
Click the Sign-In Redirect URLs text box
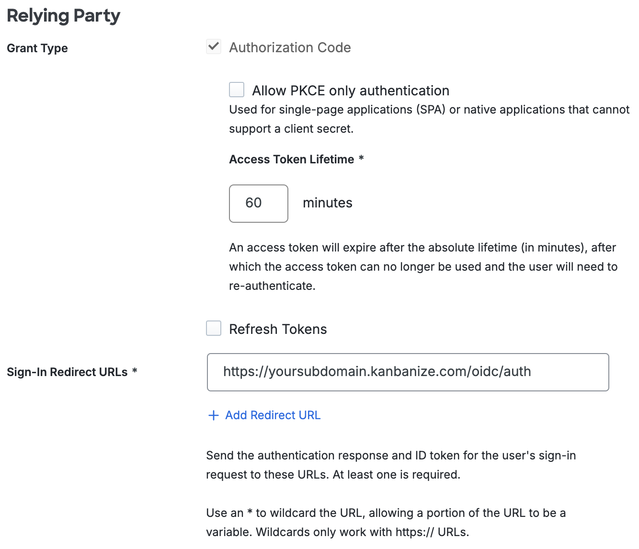(x=407, y=372)
